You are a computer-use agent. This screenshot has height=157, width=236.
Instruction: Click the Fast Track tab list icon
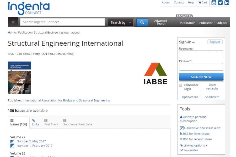[46, 120]
